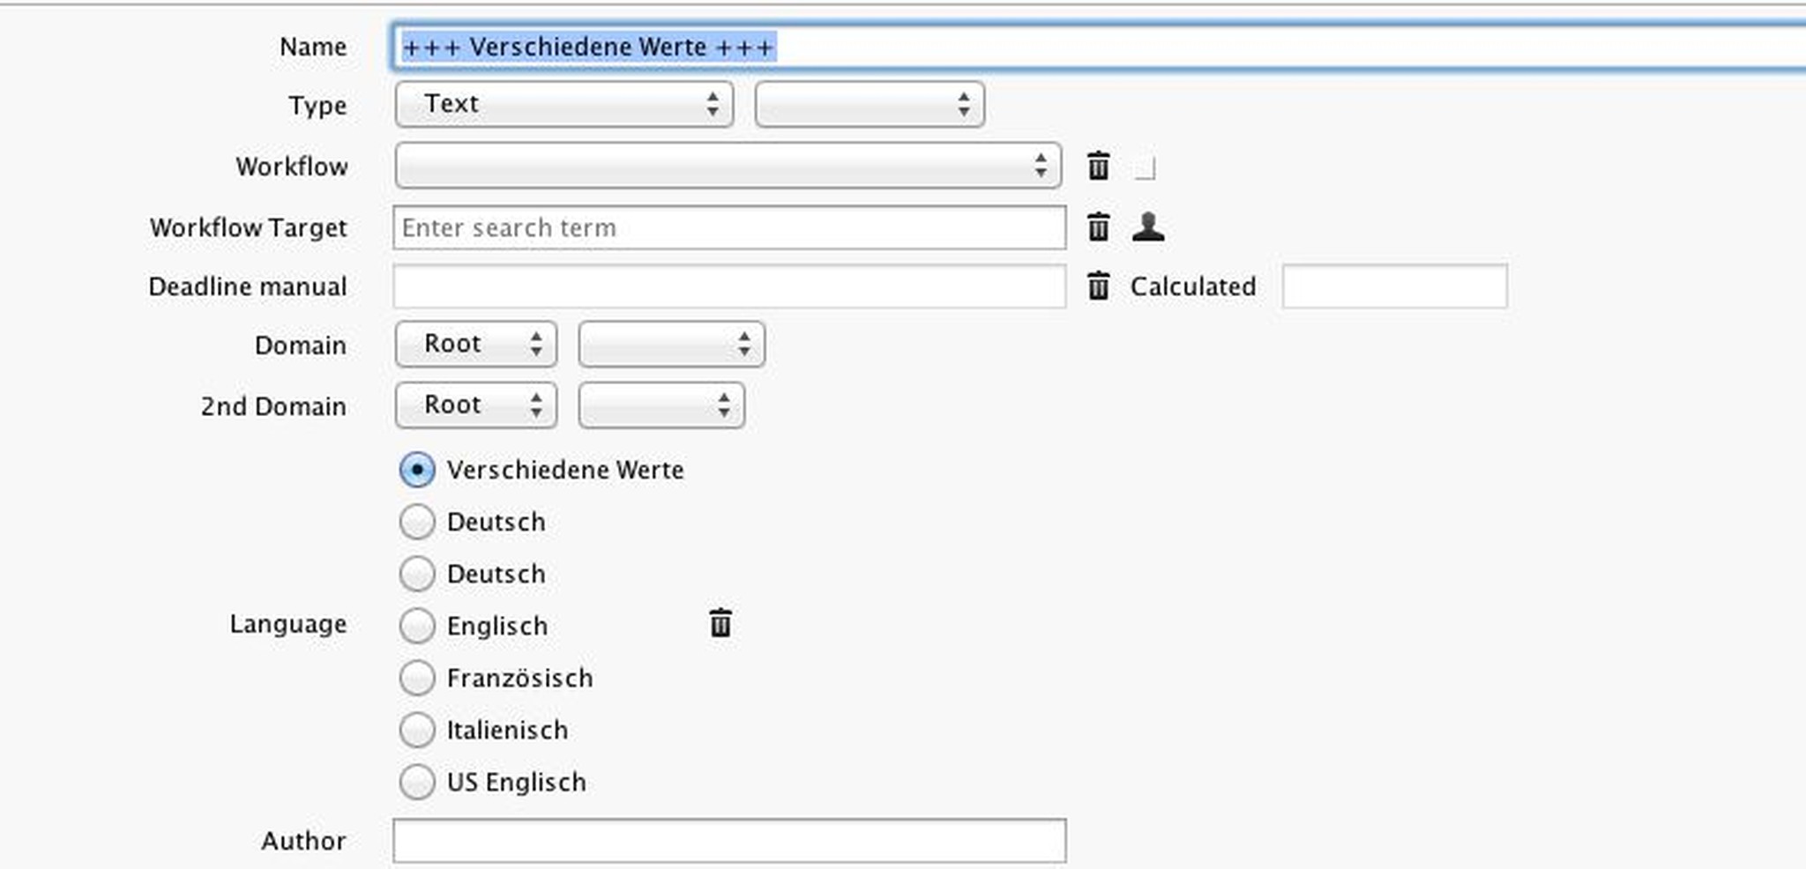Open the empty Workflow dropdown

coord(728,166)
